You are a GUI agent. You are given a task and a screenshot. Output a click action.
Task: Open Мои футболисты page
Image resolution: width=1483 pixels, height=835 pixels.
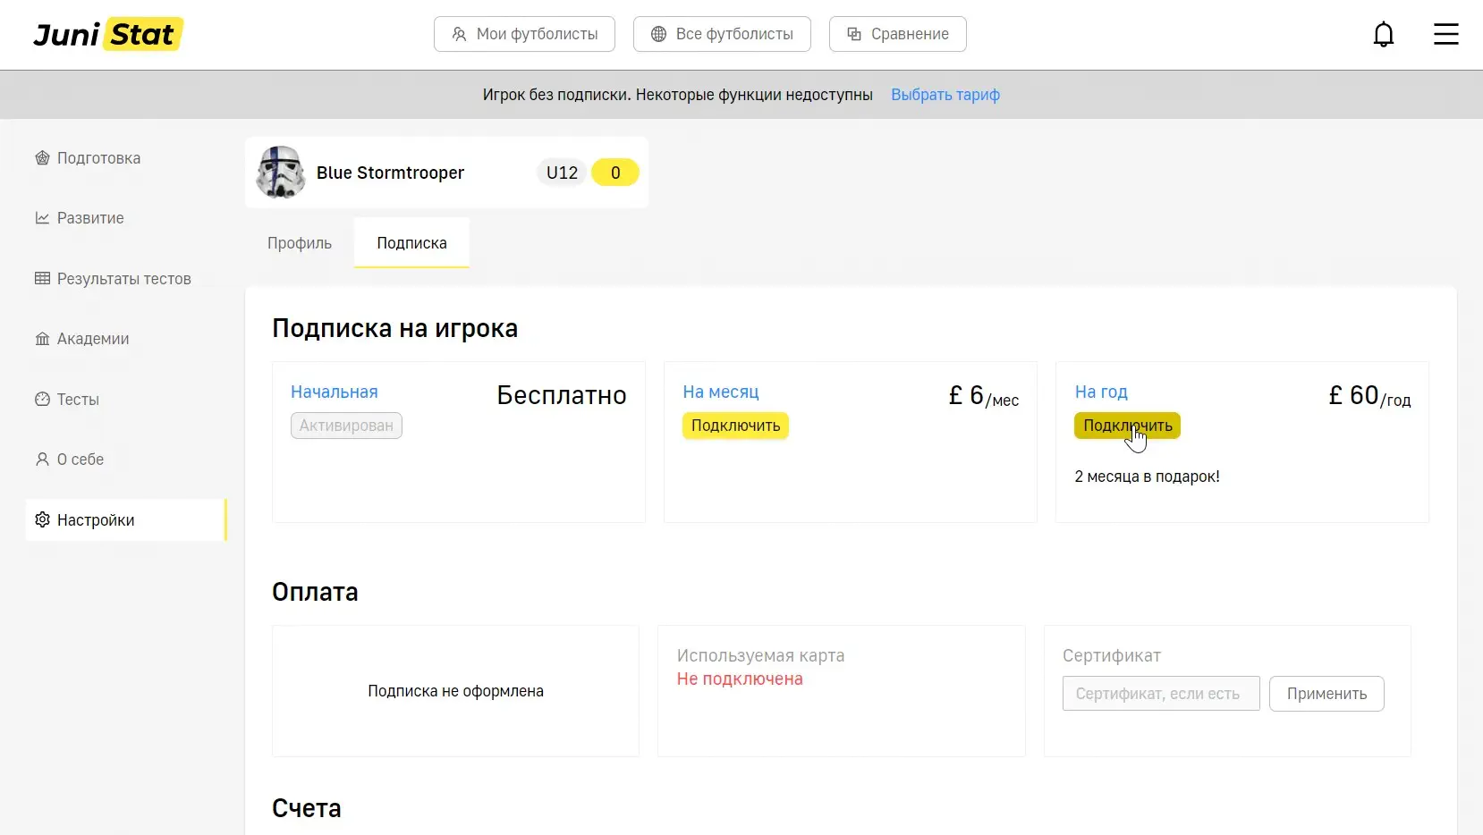524,34
